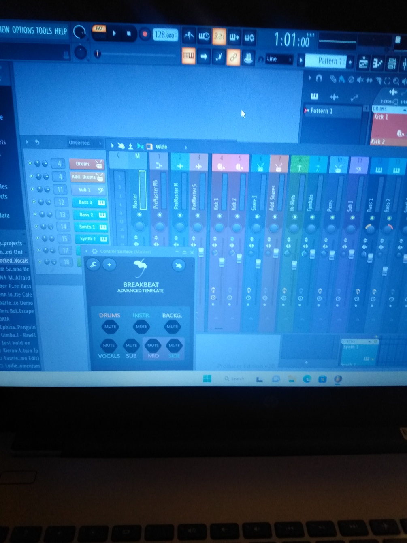Click the Control Surface wrench icon

(93, 265)
